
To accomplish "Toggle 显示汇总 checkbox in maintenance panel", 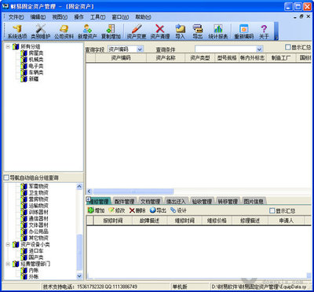I will click(272, 210).
